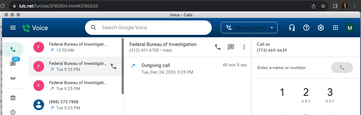This screenshot has width=361, height=115.
Task: Open Messages with 53 unread badge
Action: 13,63
